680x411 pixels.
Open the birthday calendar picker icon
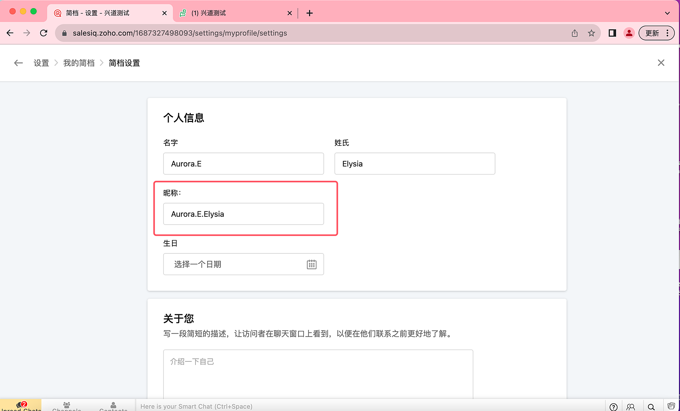311,264
